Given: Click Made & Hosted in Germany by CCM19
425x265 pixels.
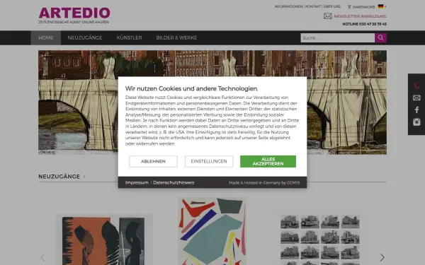Looking at the screenshot, I should (264, 183).
